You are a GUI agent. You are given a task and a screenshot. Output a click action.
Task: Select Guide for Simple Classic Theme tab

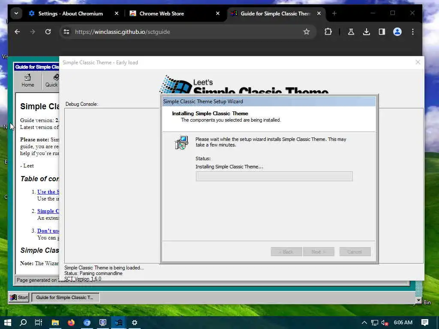(276, 13)
